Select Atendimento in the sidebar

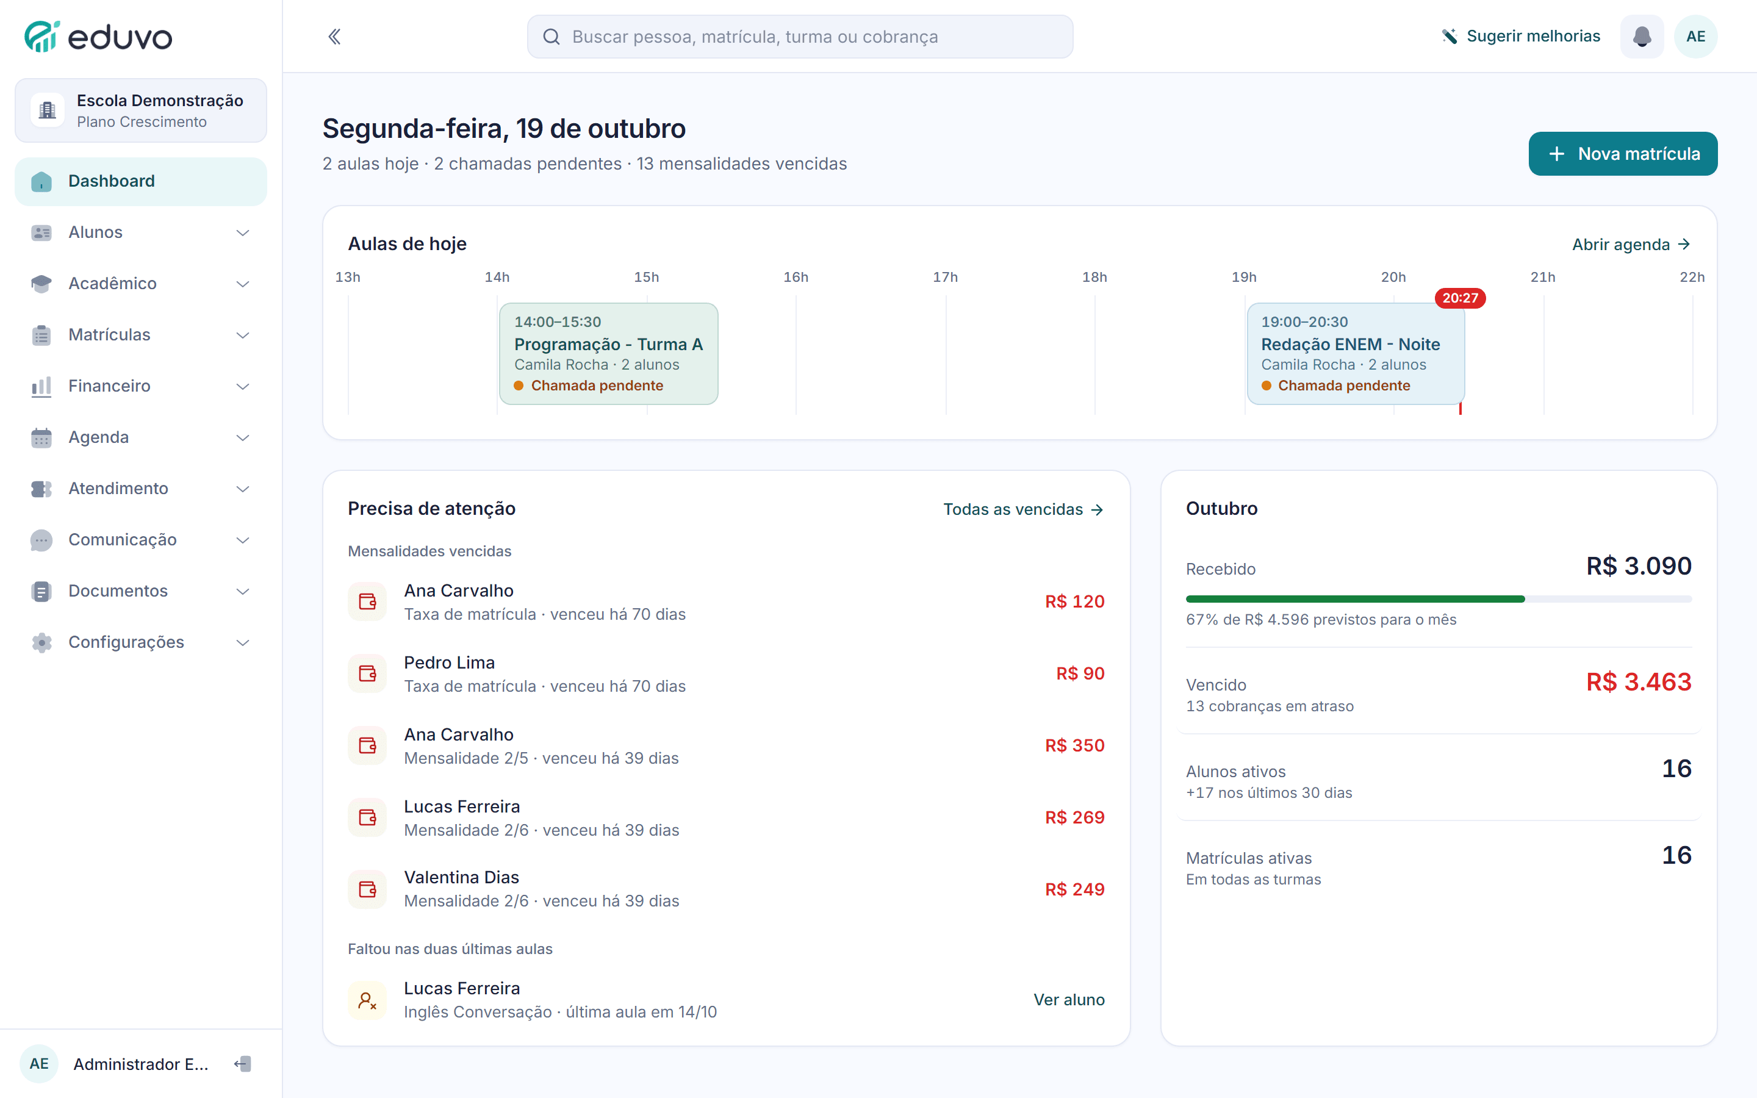click(x=141, y=489)
